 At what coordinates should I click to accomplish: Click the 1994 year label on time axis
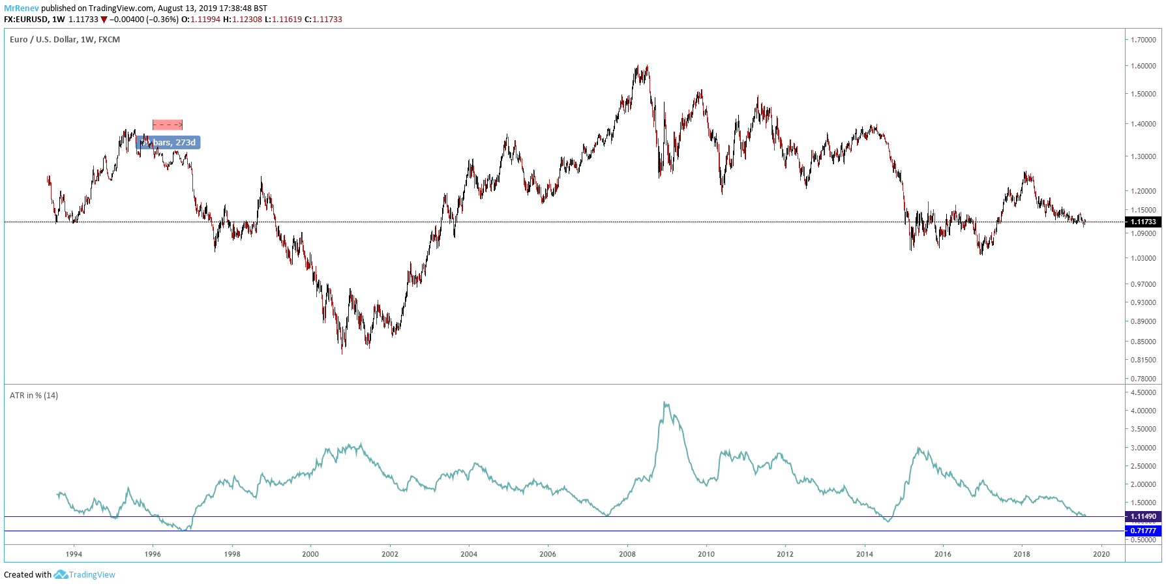click(74, 554)
